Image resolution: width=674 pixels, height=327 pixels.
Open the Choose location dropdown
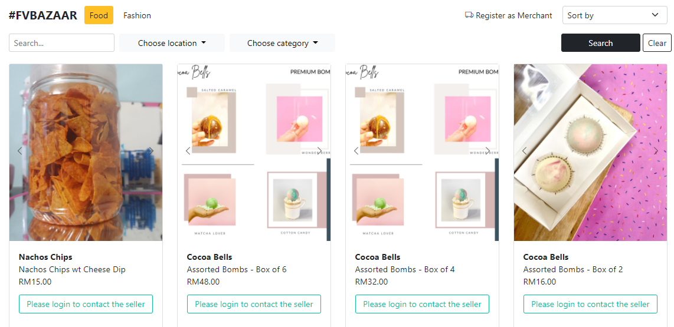click(172, 43)
